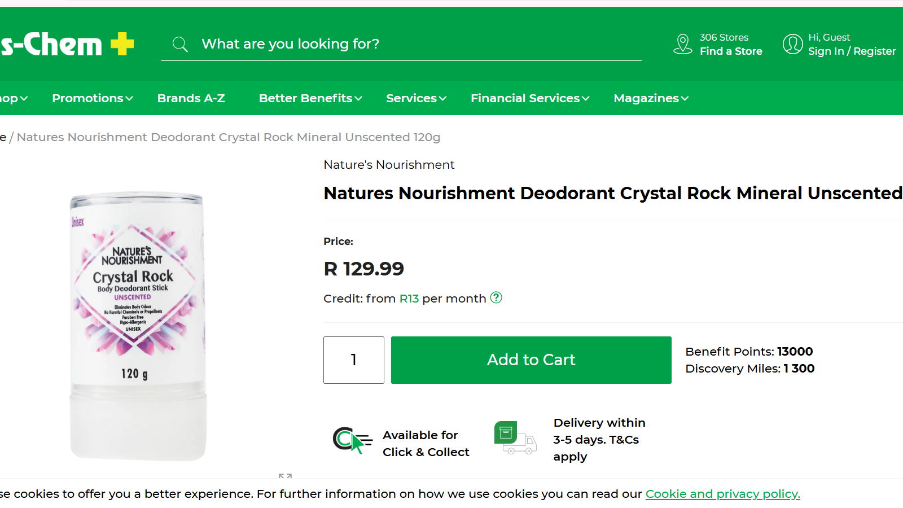
Task: Expand the product image fullscreen icon
Action: pyautogui.click(x=285, y=476)
